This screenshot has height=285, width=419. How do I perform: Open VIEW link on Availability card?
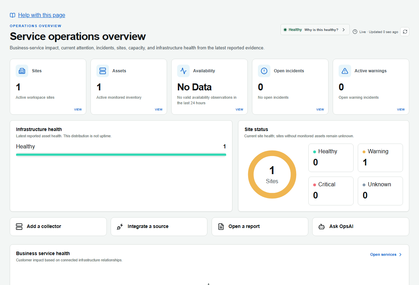click(239, 109)
